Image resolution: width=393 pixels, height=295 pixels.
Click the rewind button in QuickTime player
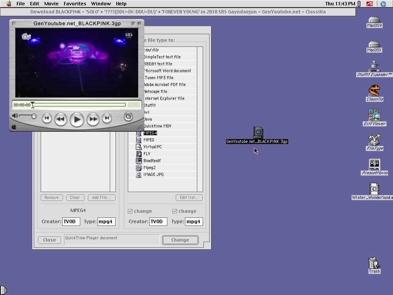pos(61,119)
